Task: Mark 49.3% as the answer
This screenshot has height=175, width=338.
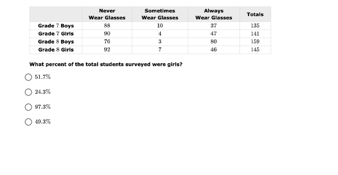Action: pos(28,122)
